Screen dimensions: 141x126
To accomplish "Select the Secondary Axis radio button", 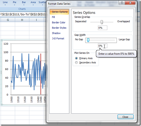I will click(76, 62).
